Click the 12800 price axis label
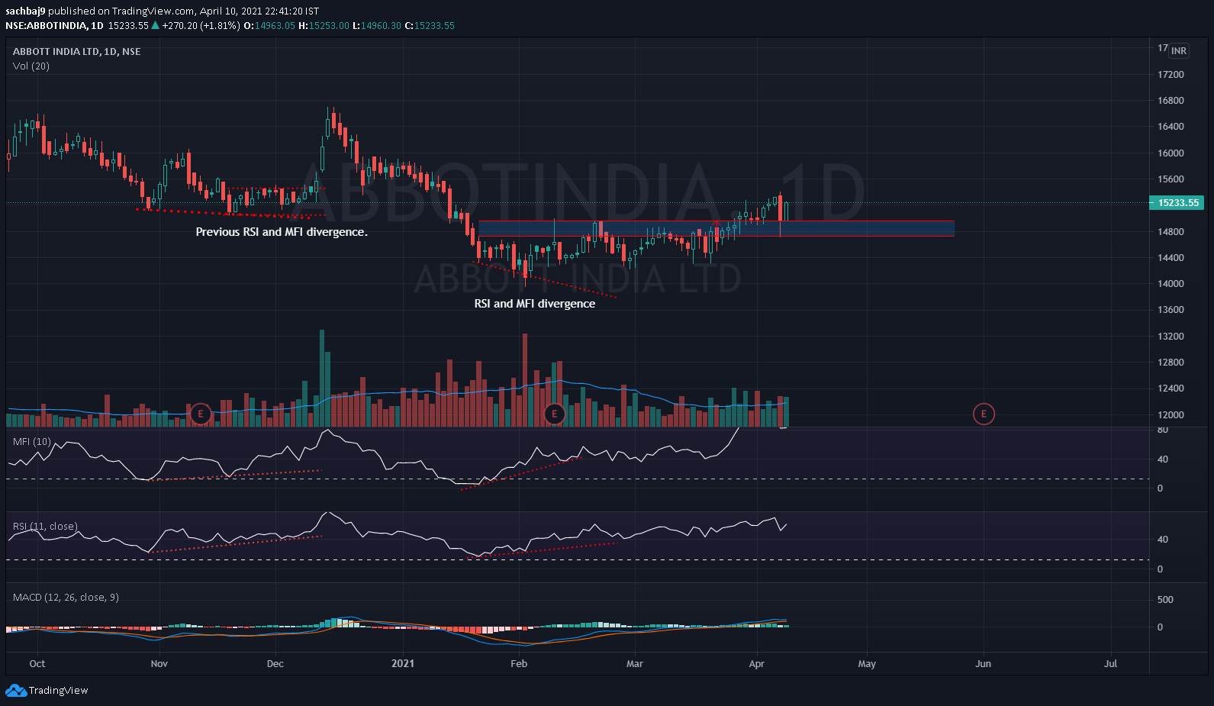 coord(1171,362)
